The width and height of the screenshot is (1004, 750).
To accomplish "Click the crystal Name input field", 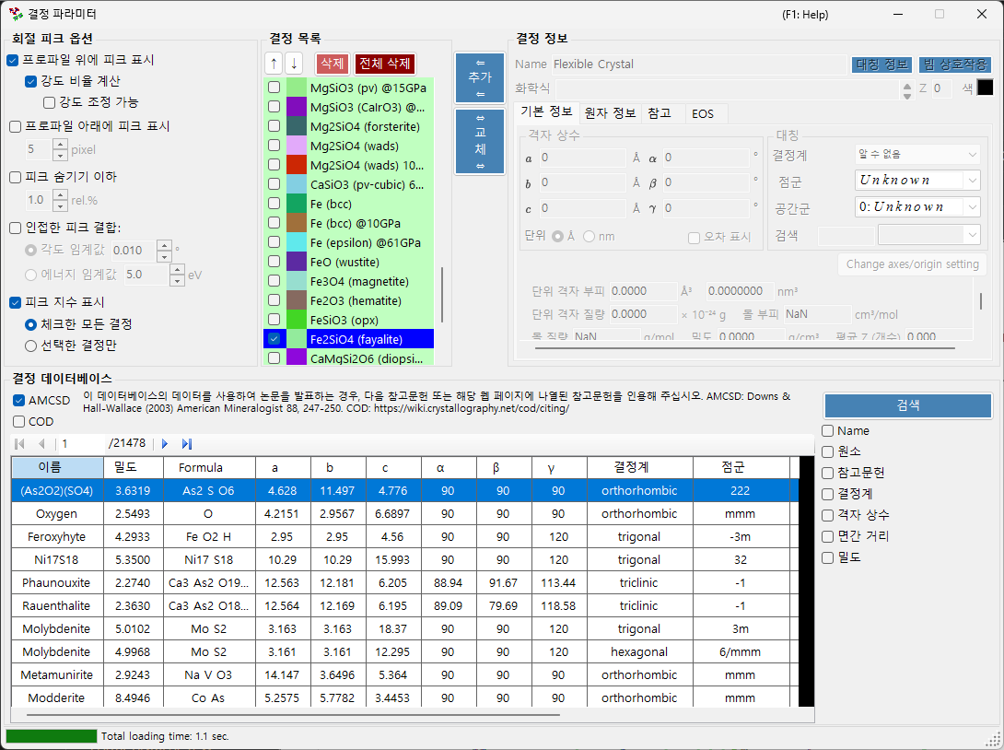I will (699, 64).
